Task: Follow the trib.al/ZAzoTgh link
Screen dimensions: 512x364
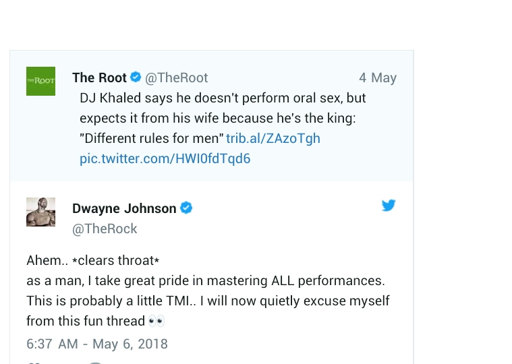Action: [273, 139]
